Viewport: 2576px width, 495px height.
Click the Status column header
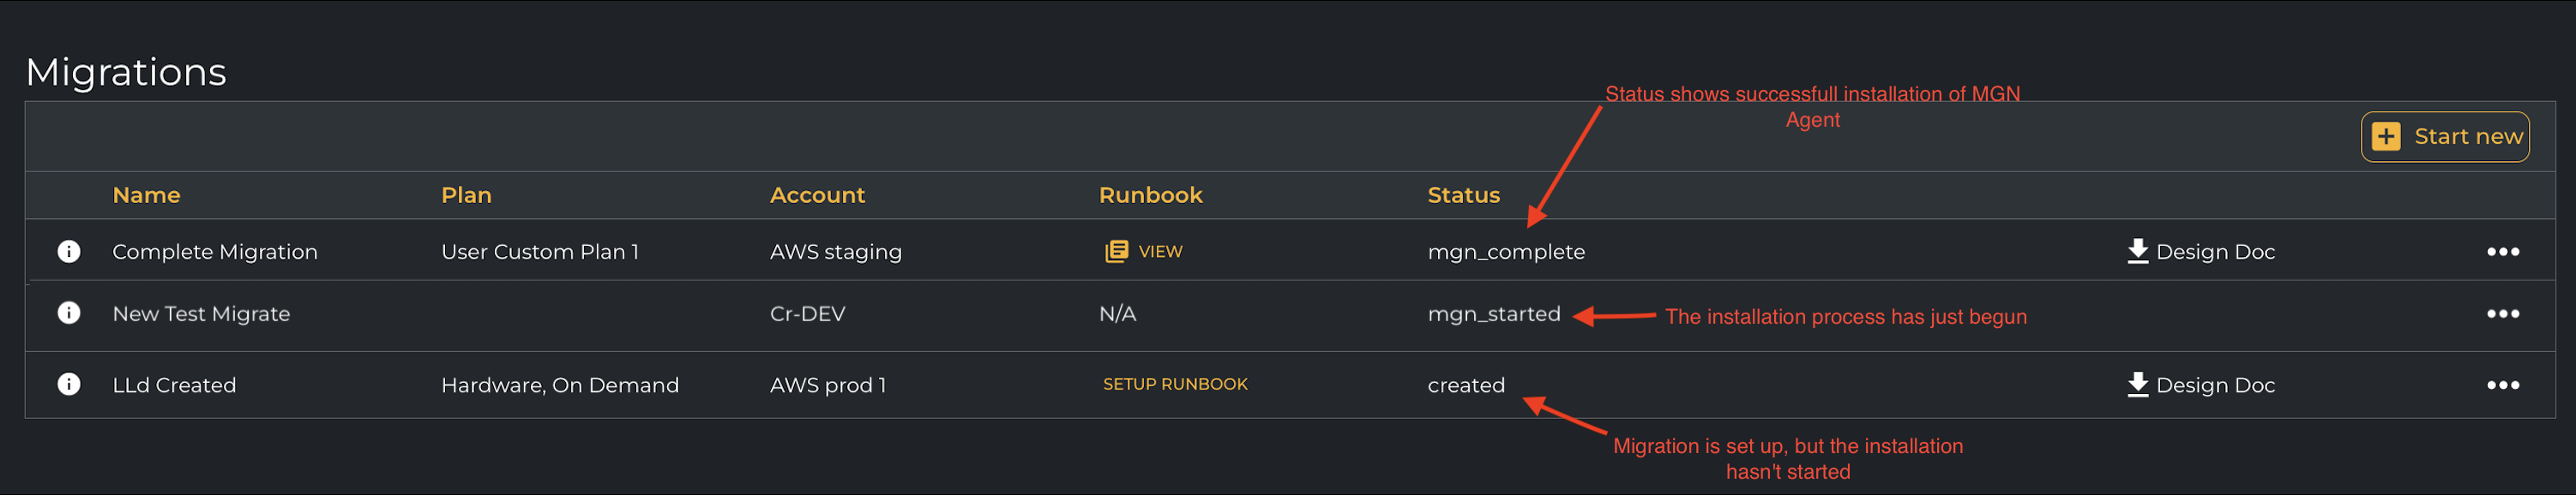pyautogui.click(x=1463, y=195)
